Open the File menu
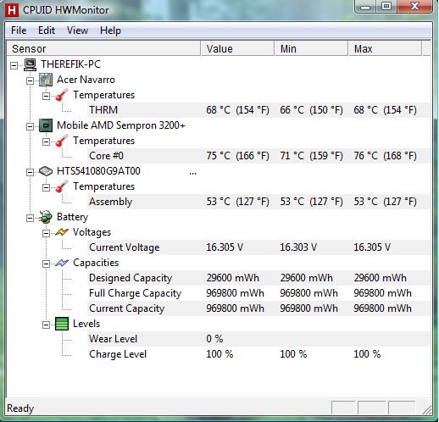 tap(19, 31)
